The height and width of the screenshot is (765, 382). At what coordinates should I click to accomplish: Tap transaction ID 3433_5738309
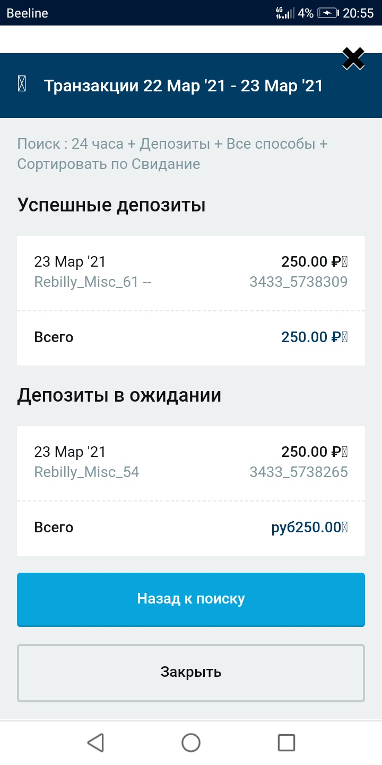pos(298,282)
